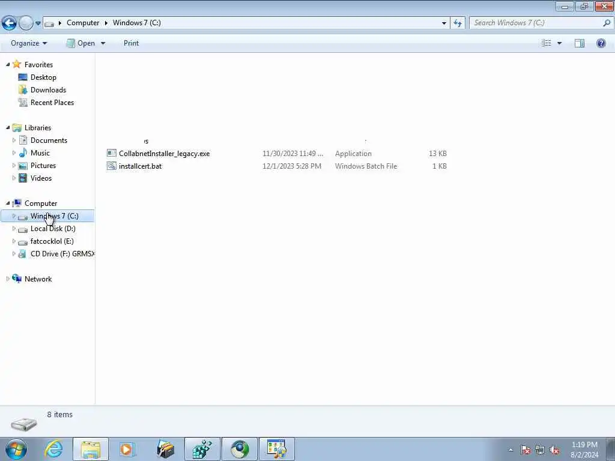The width and height of the screenshot is (615, 461).
Task: Click the Libraries folder icon
Action: [17, 127]
